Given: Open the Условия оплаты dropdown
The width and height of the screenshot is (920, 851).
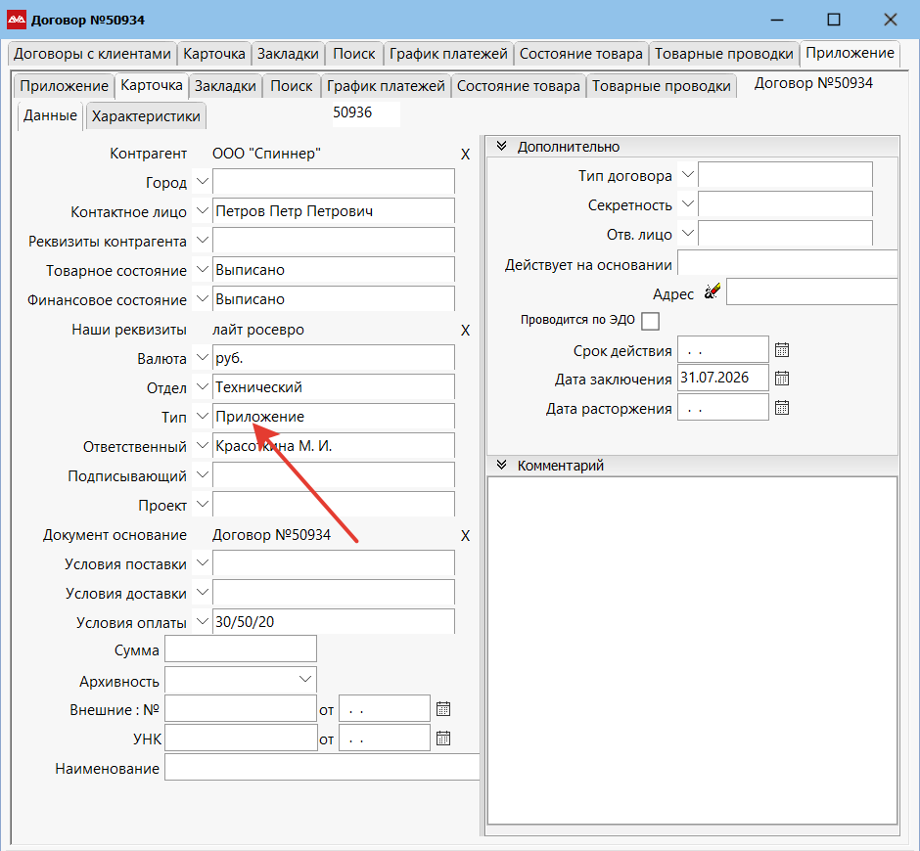Looking at the screenshot, I should tap(202, 622).
